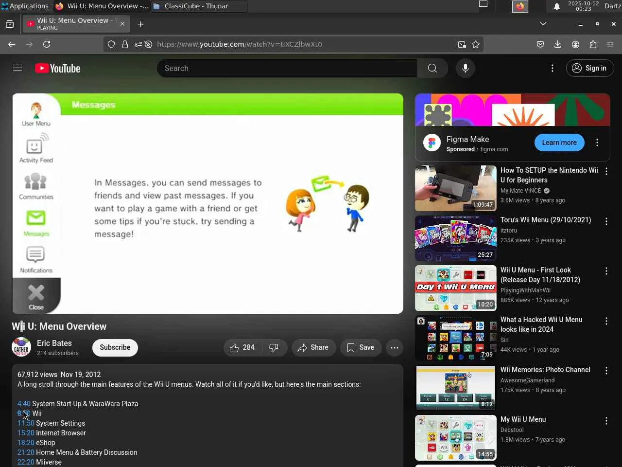This screenshot has height=467, width=622.
Task: Go back to the previous page
Action: tap(12, 44)
